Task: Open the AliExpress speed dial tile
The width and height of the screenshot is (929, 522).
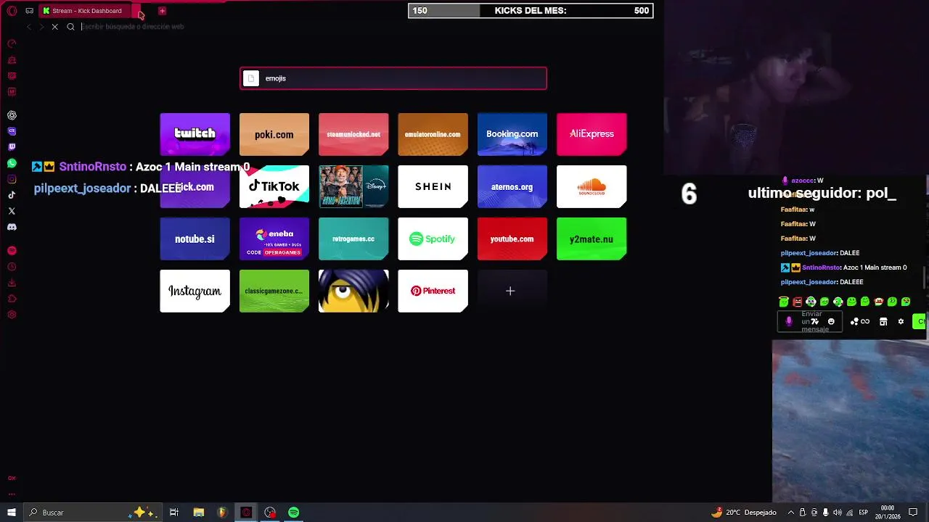Action: [x=592, y=134]
